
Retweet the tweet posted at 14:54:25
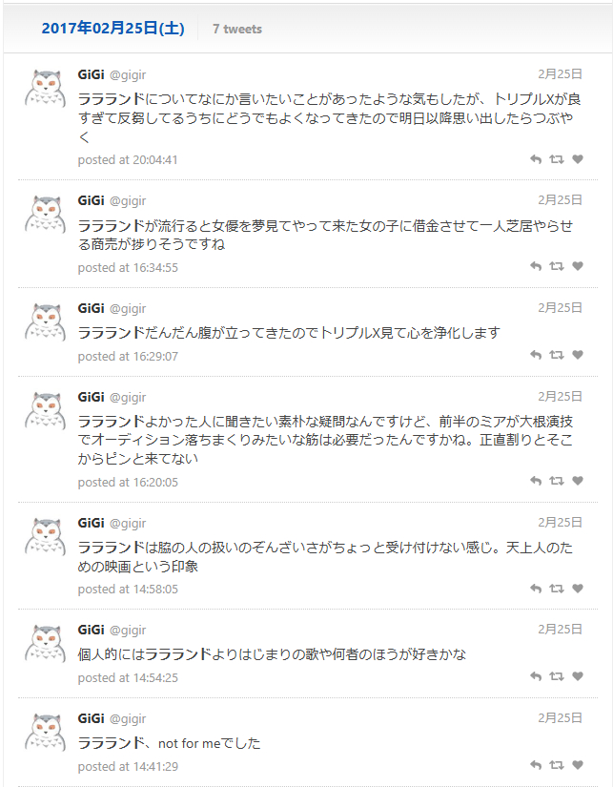click(557, 677)
